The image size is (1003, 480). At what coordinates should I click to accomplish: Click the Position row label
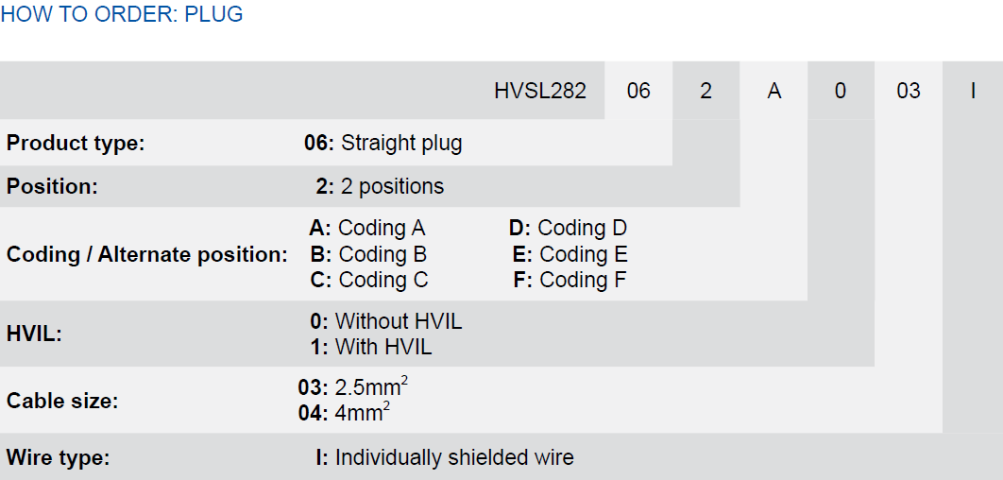[52, 187]
